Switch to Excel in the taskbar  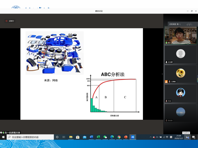click(x=98, y=137)
